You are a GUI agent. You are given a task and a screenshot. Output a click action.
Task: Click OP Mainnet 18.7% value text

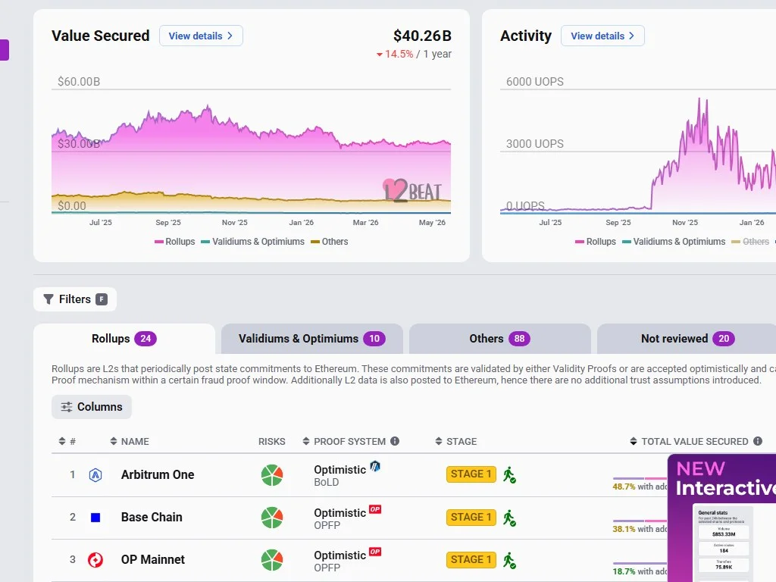(624, 571)
